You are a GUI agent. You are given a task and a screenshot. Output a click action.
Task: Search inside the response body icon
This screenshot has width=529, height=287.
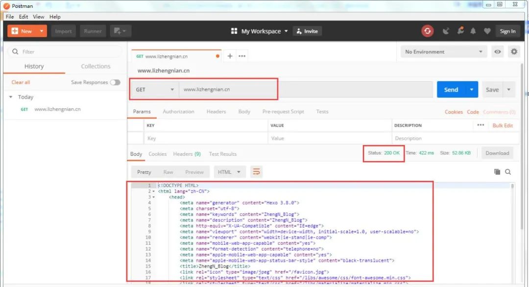(508, 172)
